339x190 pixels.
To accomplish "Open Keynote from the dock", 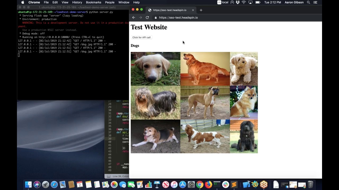I will coord(157,184).
